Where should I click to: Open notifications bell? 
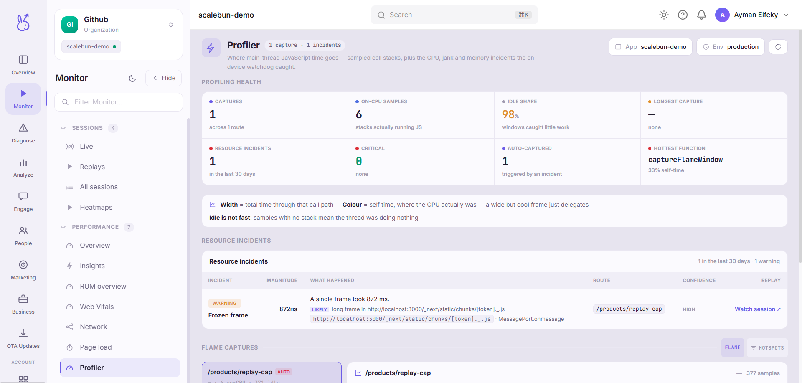[702, 15]
